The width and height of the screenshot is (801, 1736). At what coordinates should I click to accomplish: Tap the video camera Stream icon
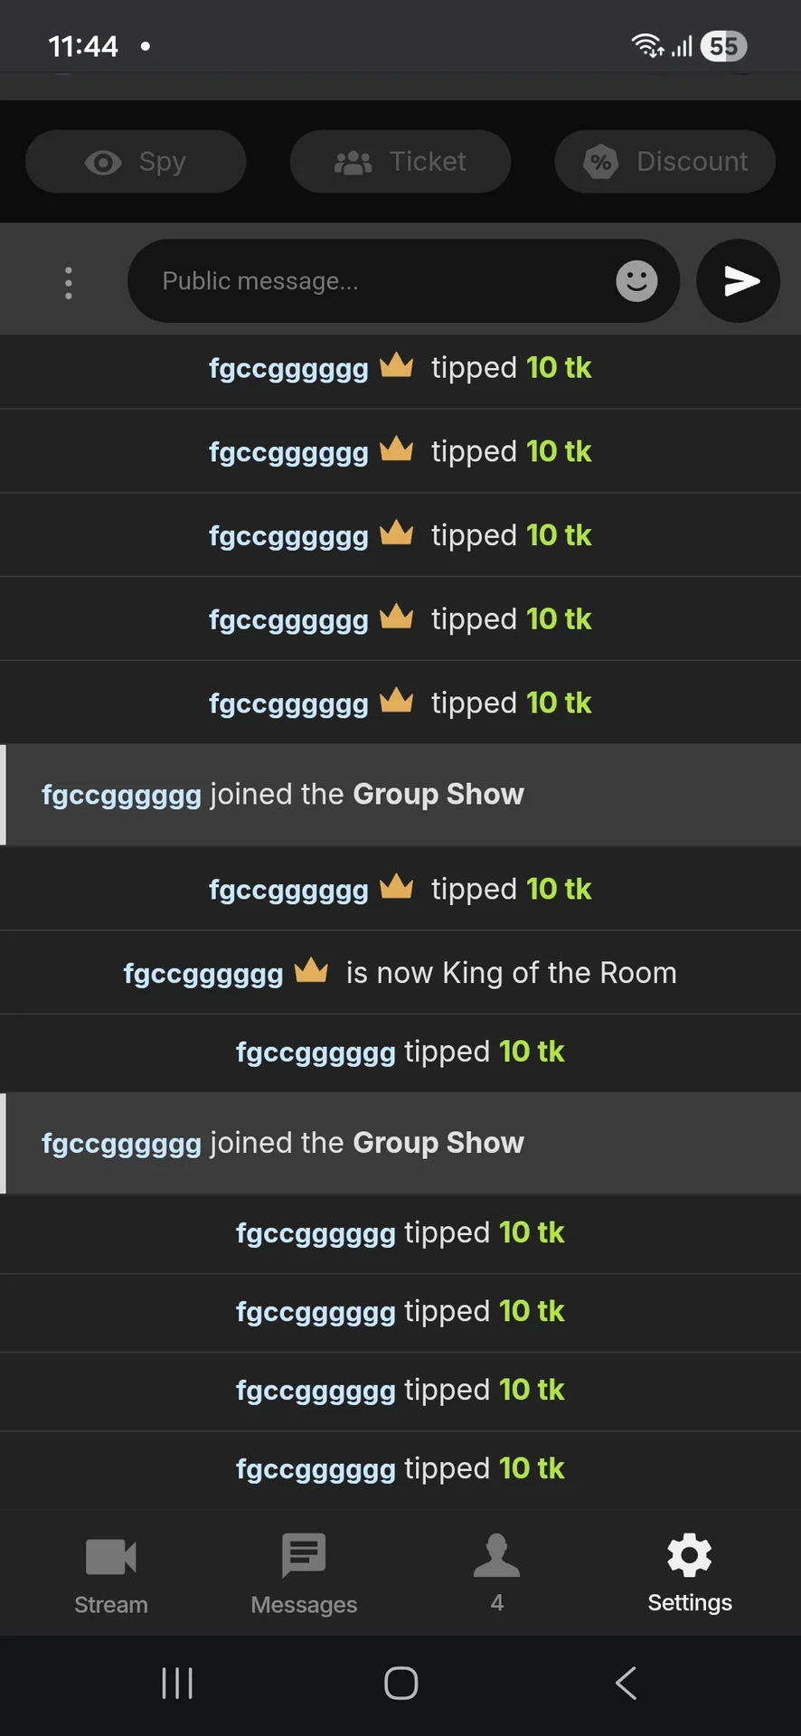(x=110, y=1557)
